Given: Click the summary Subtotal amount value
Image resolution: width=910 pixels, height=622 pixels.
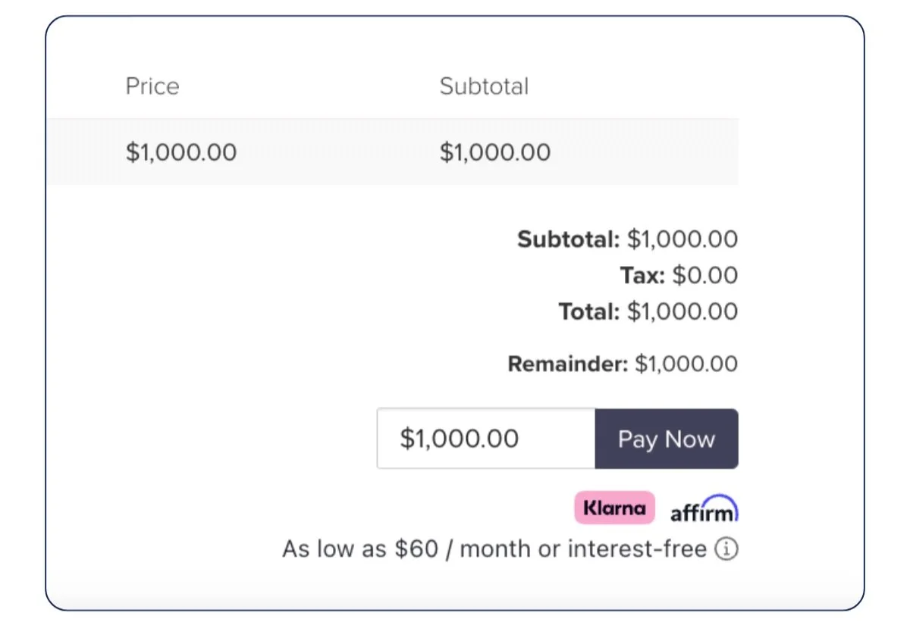Looking at the screenshot, I should click(682, 240).
